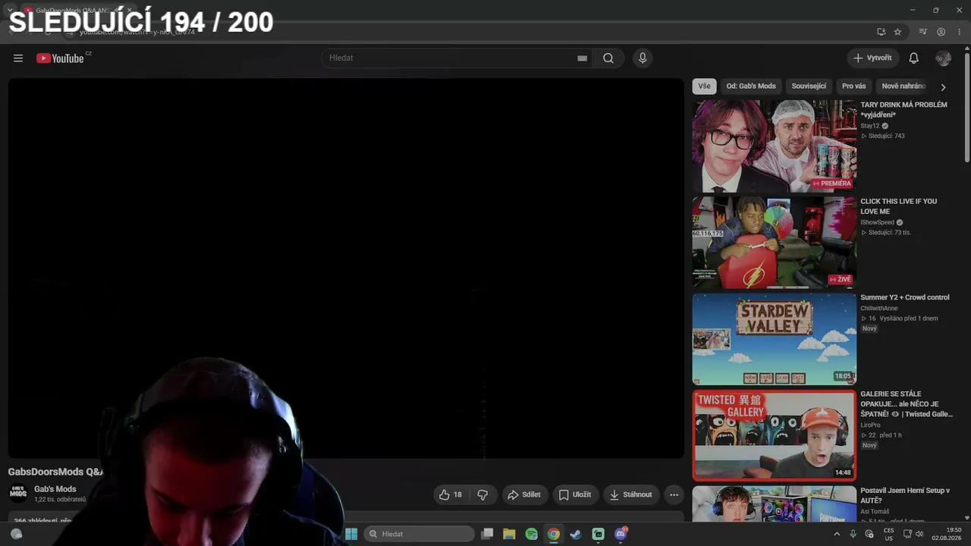This screenshot has height=546, width=971.
Task: Open the YouTube account avatar menu
Action: 944,58
